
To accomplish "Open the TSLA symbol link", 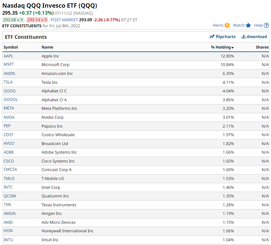I will (8, 82).
